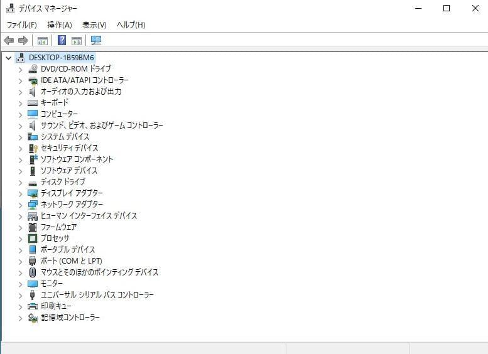488x354 pixels.
Task: Open the 操作(A) menu
Action: (60, 25)
